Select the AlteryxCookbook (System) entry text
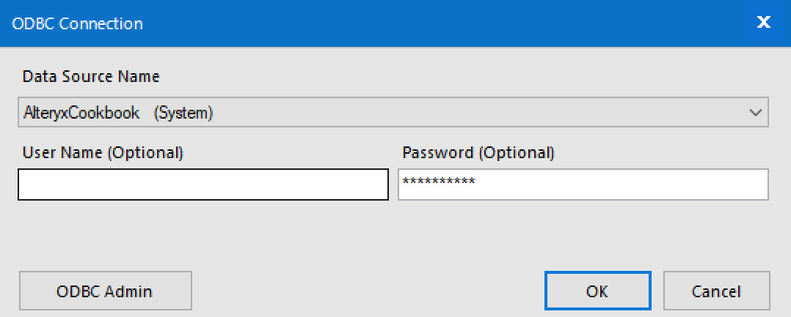The width and height of the screenshot is (791, 317). tap(118, 113)
